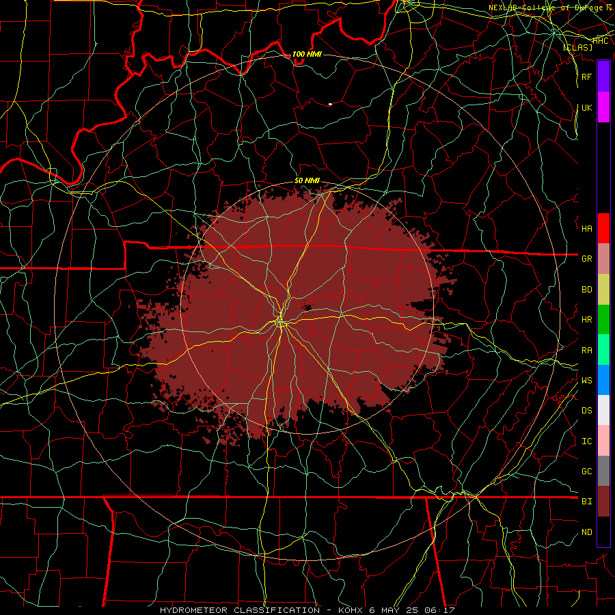Click the 'RF' legend label text
Viewport: 615px width, 615px height.
[586, 77]
